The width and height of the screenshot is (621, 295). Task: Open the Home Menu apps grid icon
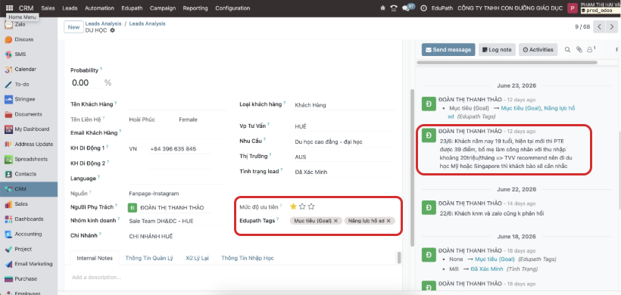click(10, 8)
